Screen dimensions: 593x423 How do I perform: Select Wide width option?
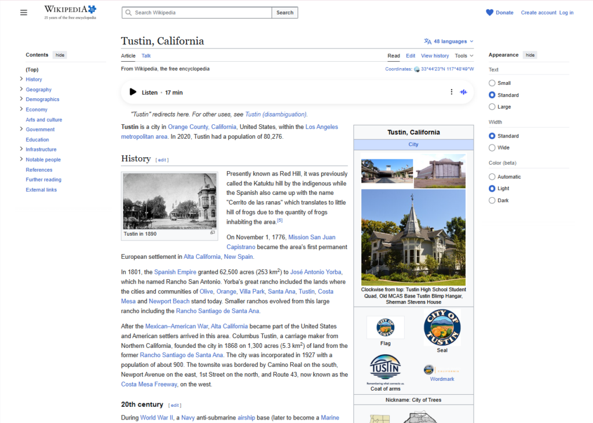coord(492,147)
